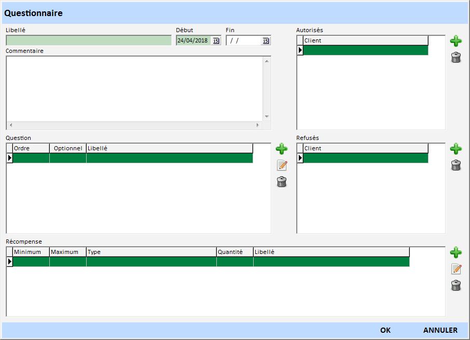Open the Fin date calendar picker
The width and height of the screenshot is (470, 340).
[266, 41]
